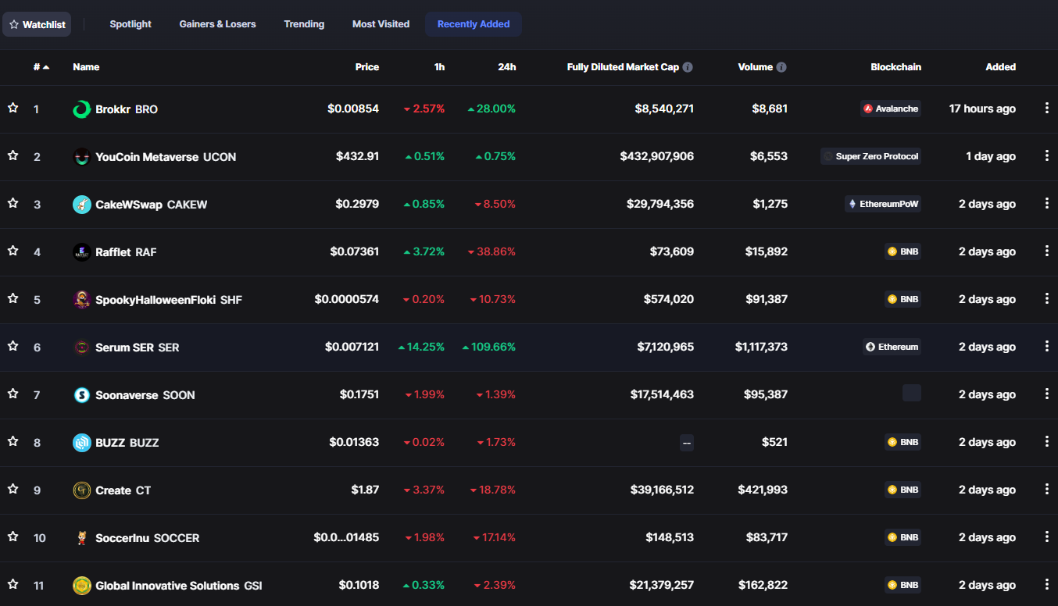This screenshot has width=1058, height=606.
Task: Open the three-dot menu for SpookyHalloweenFloki
Action: 1047,299
